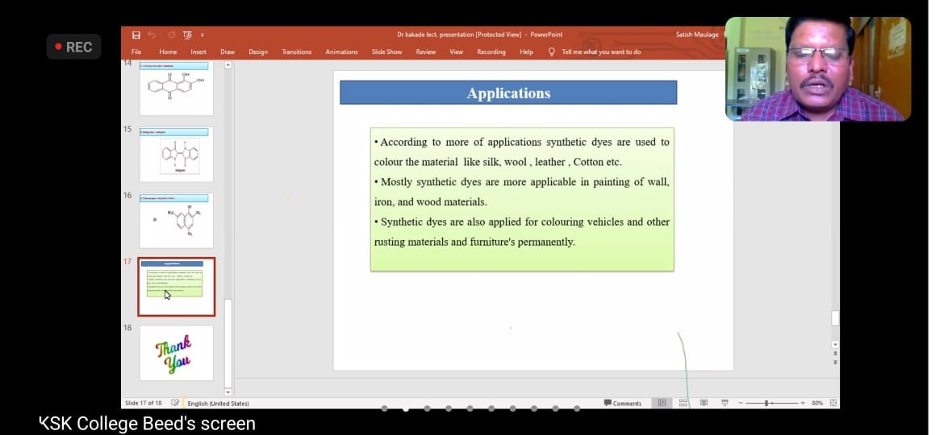Select the slide 18 Thank You thumbnail
This screenshot has height=435, width=944.
177,353
